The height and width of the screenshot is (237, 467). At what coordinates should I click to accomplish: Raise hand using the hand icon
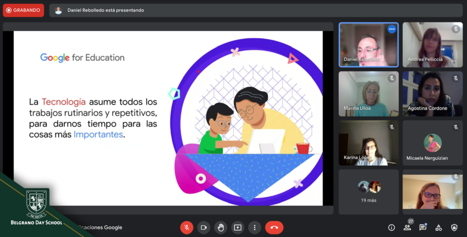point(221,227)
